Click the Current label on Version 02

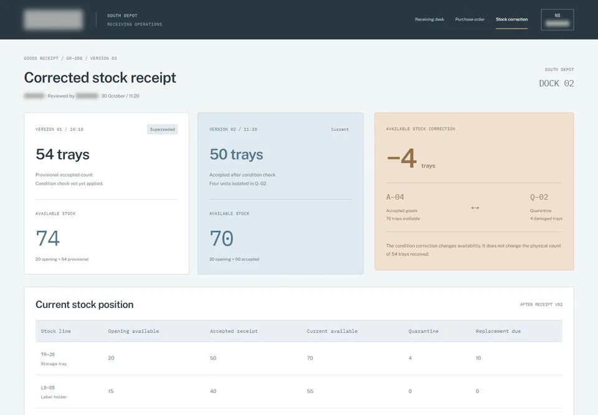[340, 129]
